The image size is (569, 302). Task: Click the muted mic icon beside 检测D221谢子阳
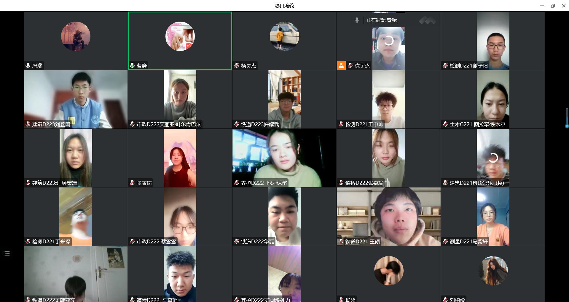click(x=445, y=65)
